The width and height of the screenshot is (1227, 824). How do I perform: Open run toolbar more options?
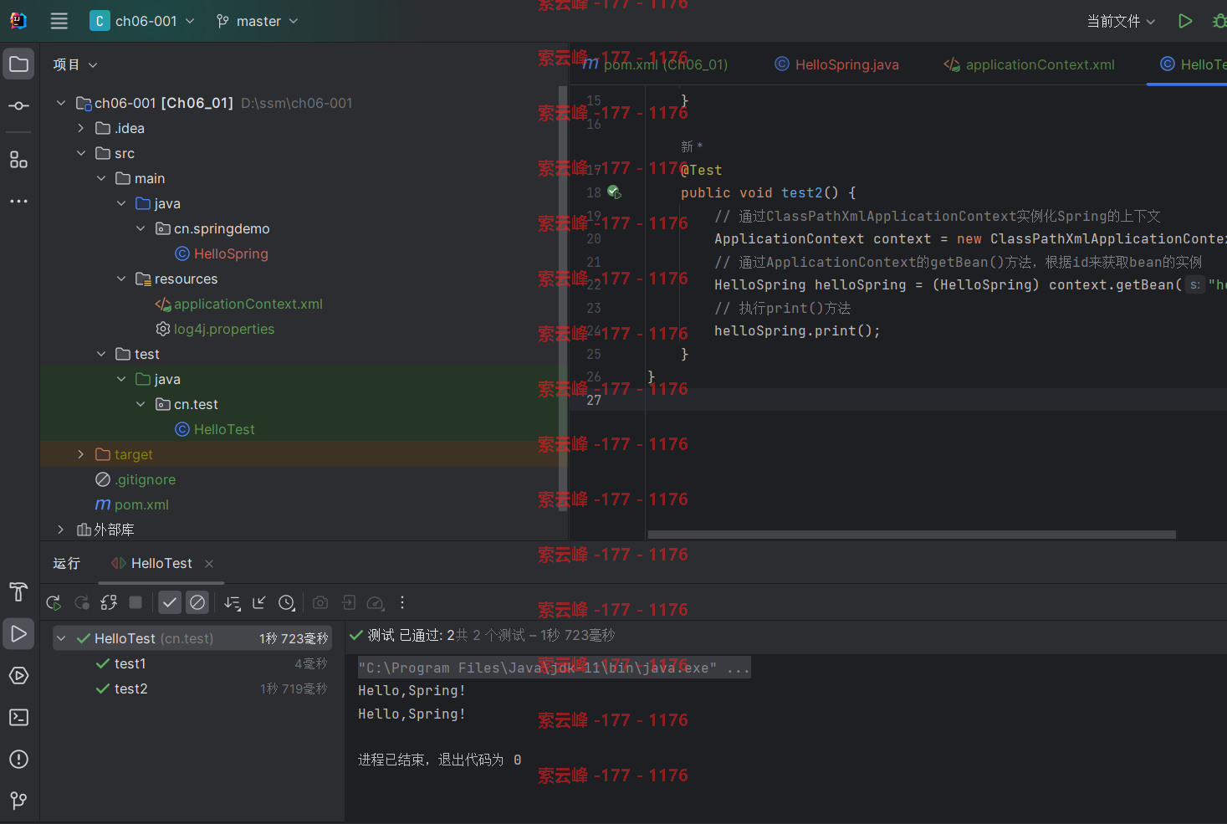[402, 602]
